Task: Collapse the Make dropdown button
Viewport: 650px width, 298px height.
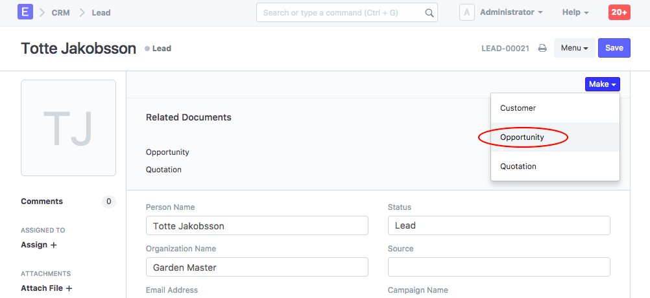Action: coord(602,84)
